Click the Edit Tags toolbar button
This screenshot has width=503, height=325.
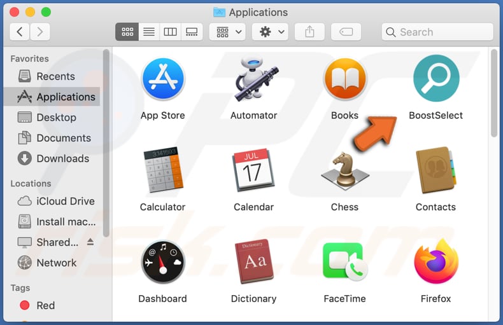click(346, 32)
